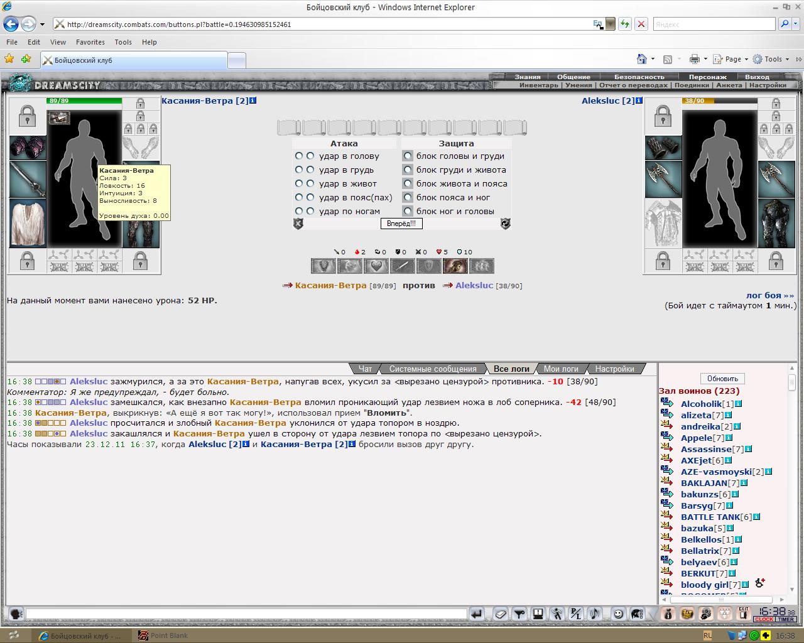Activate the highlighted warrior face technique
The width and height of the screenshot is (804, 643).
tap(455, 266)
